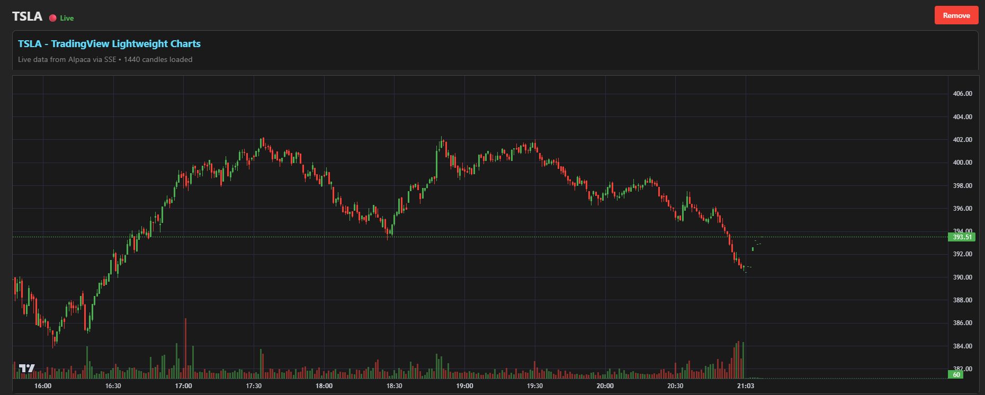The width and height of the screenshot is (985, 395).
Task: Open the TSLA - TradingView Lightweight Charts title
Action: [109, 44]
